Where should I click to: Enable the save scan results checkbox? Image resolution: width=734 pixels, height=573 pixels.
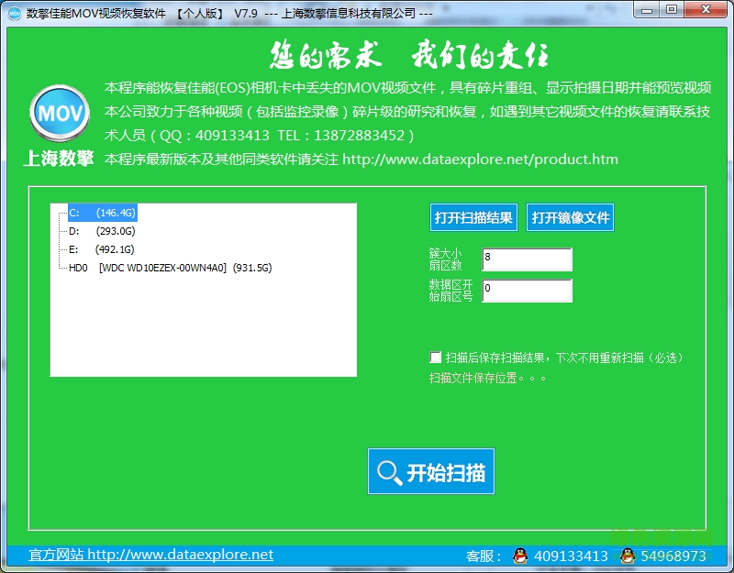(436, 358)
